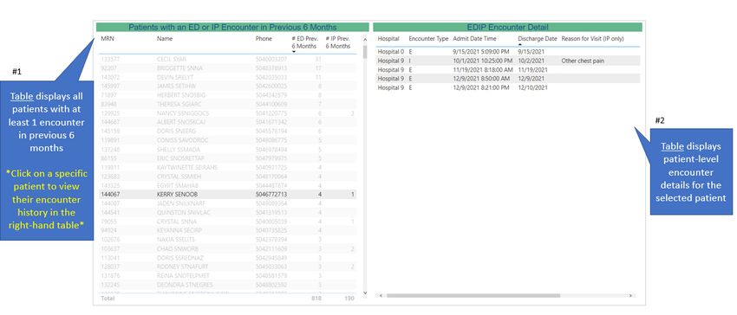Click Reason for Visit (IP only) header

593,38
